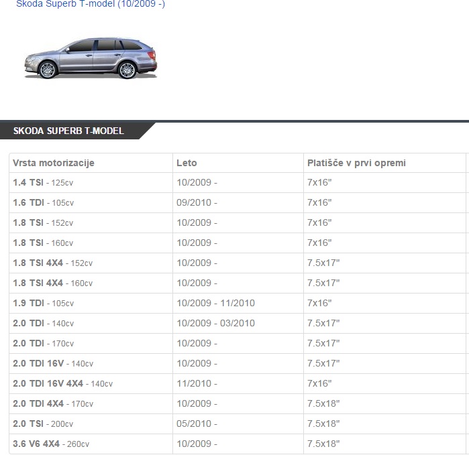This screenshot has height=455, width=469.
Task: Click the 7.5x18" rim cell for 2.0 TSI
Action: click(x=384, y=424)
